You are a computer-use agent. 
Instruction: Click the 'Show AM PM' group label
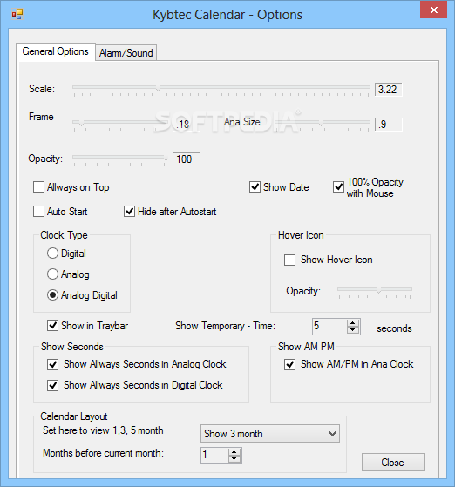[306, 347]
